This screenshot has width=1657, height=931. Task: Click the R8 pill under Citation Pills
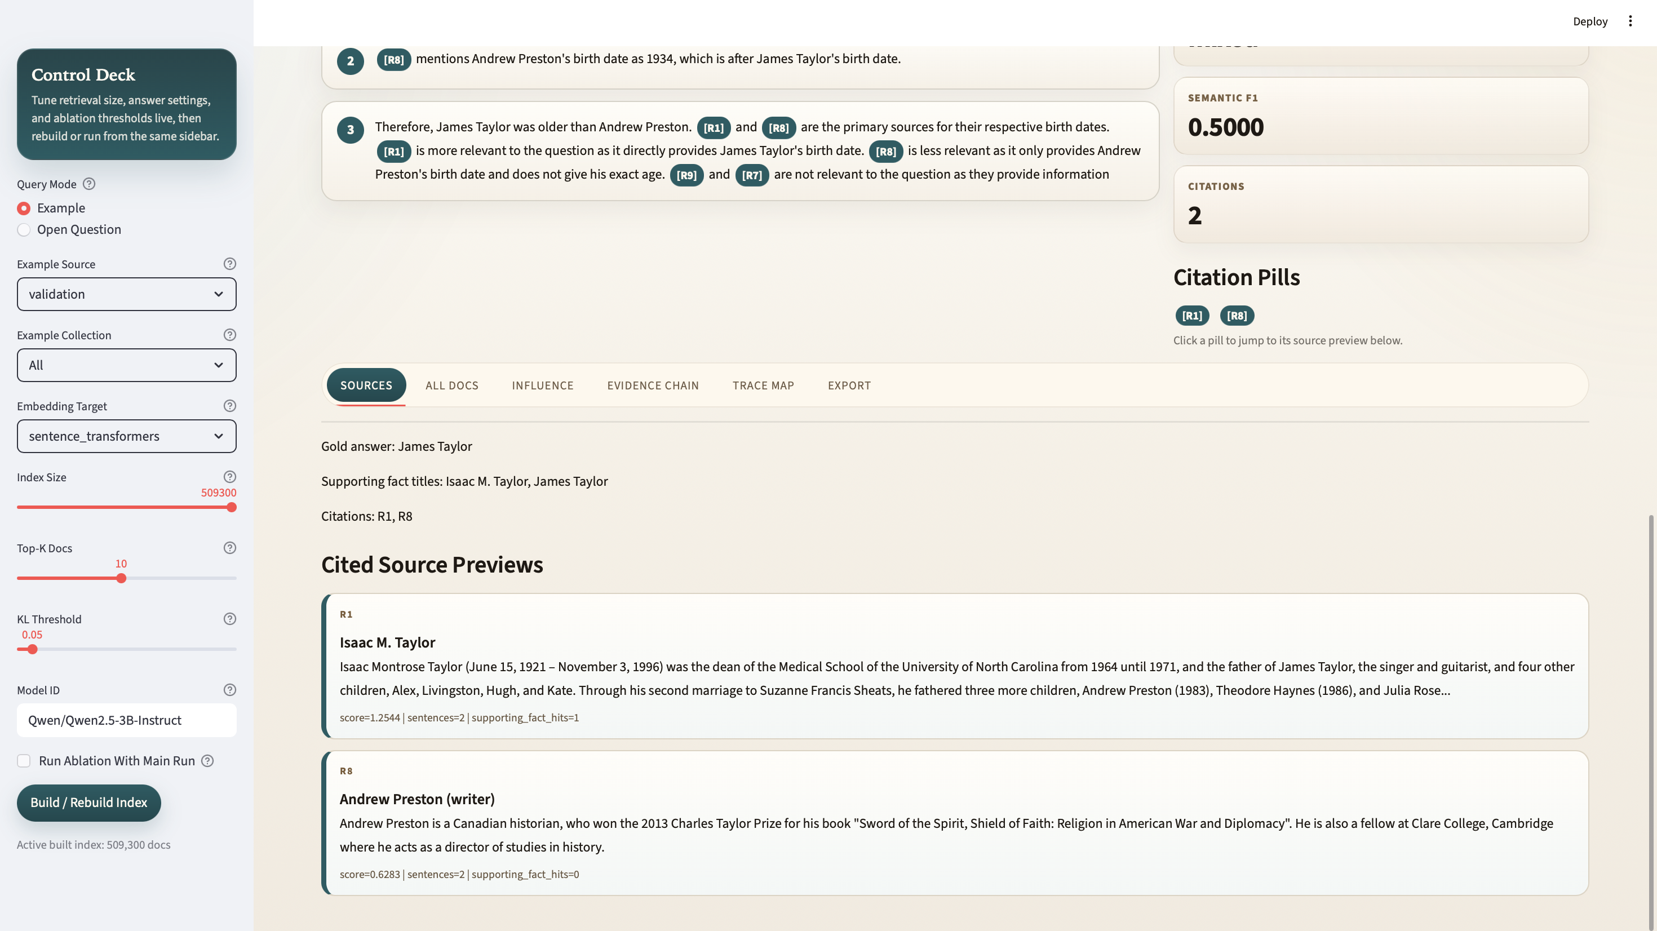point(1237,316)
